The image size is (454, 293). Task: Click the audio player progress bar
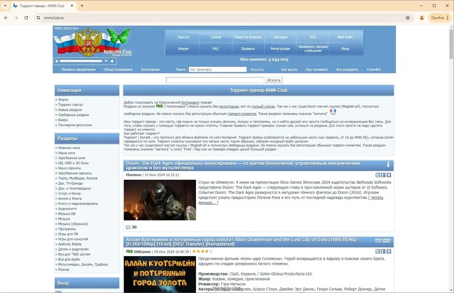[81, 61]
